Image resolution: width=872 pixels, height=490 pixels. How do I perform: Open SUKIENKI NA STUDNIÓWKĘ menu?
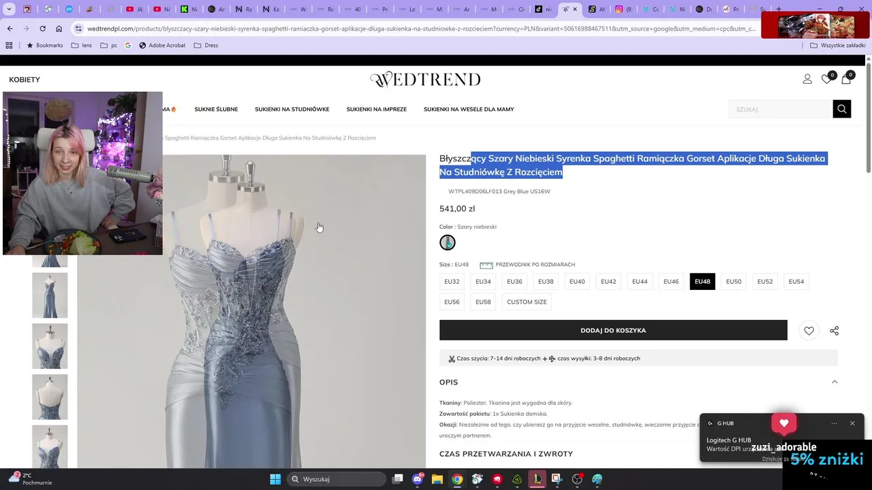pos(292,109)
